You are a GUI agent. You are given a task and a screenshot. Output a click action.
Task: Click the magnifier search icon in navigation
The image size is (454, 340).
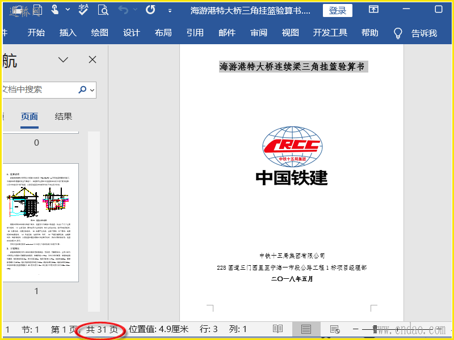point(82,90)
